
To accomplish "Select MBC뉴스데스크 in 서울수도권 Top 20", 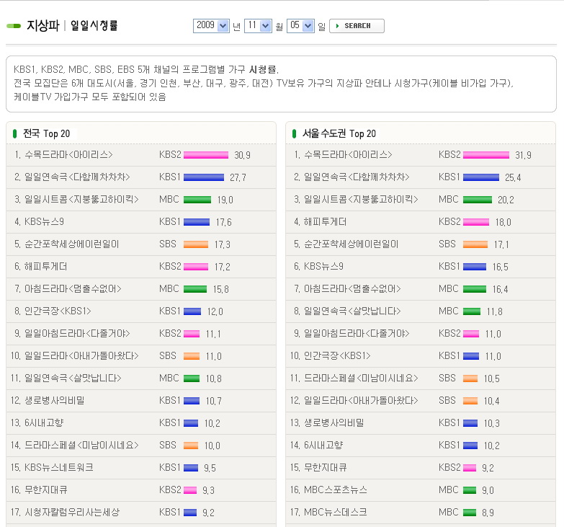I will (x=335, y=512).
